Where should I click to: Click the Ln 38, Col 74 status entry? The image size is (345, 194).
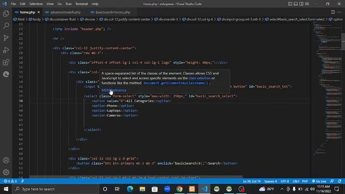tap(252, 181)
